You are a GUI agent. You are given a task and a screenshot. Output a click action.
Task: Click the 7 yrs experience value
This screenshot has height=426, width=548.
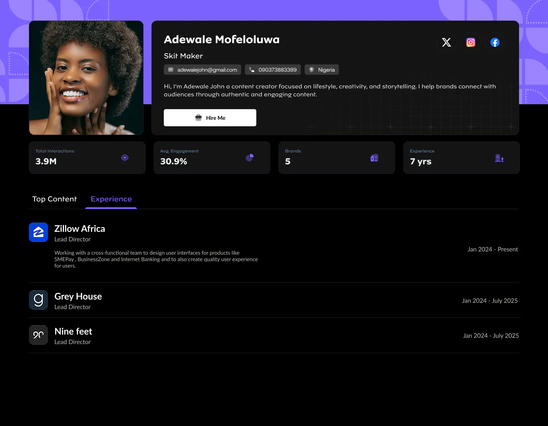[421, 162]
